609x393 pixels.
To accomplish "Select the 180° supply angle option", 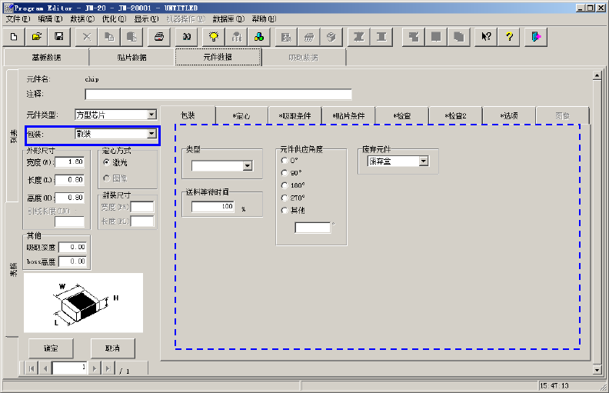I will click(x=285, y=185).
